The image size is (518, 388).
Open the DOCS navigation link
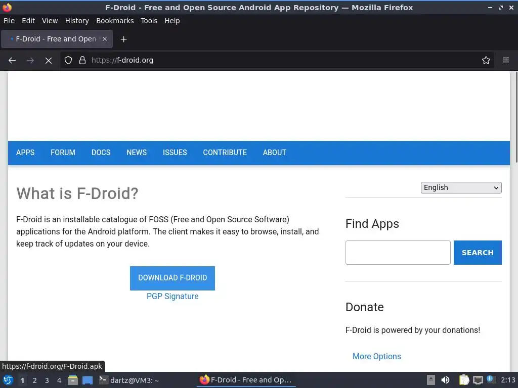pyautogui.click(x=101, y=153)
